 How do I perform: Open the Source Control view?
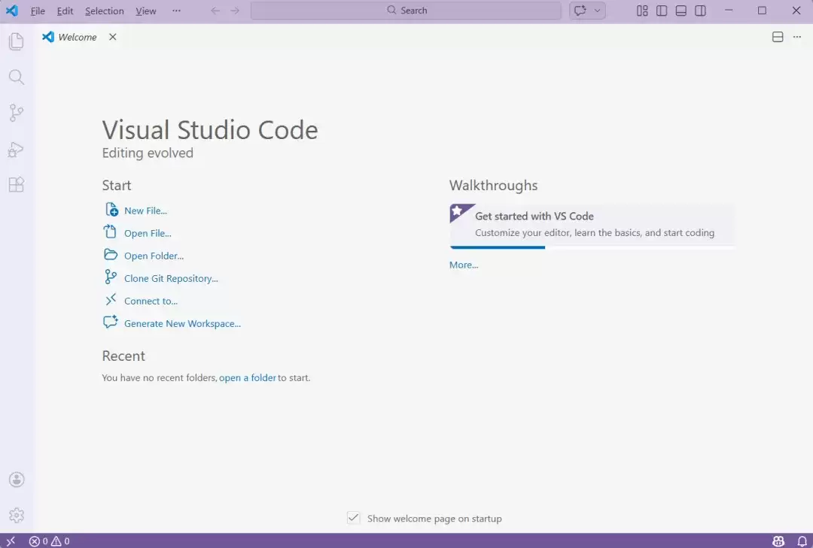click(x=17, y=113)
